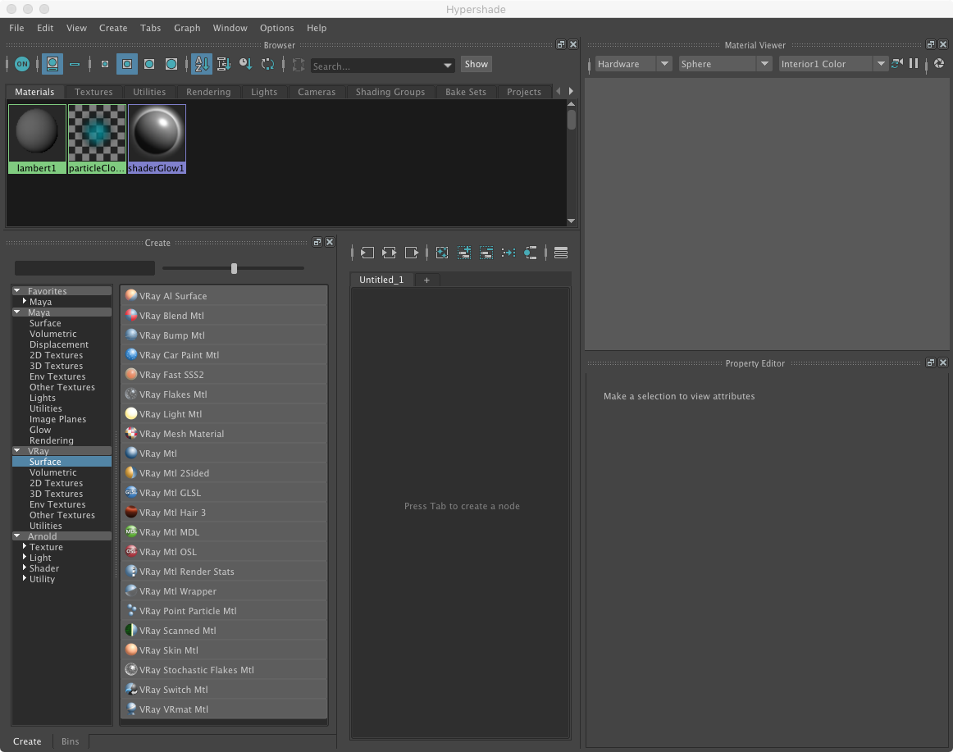Pause the Material Viewer rendering

pos(914,64)
